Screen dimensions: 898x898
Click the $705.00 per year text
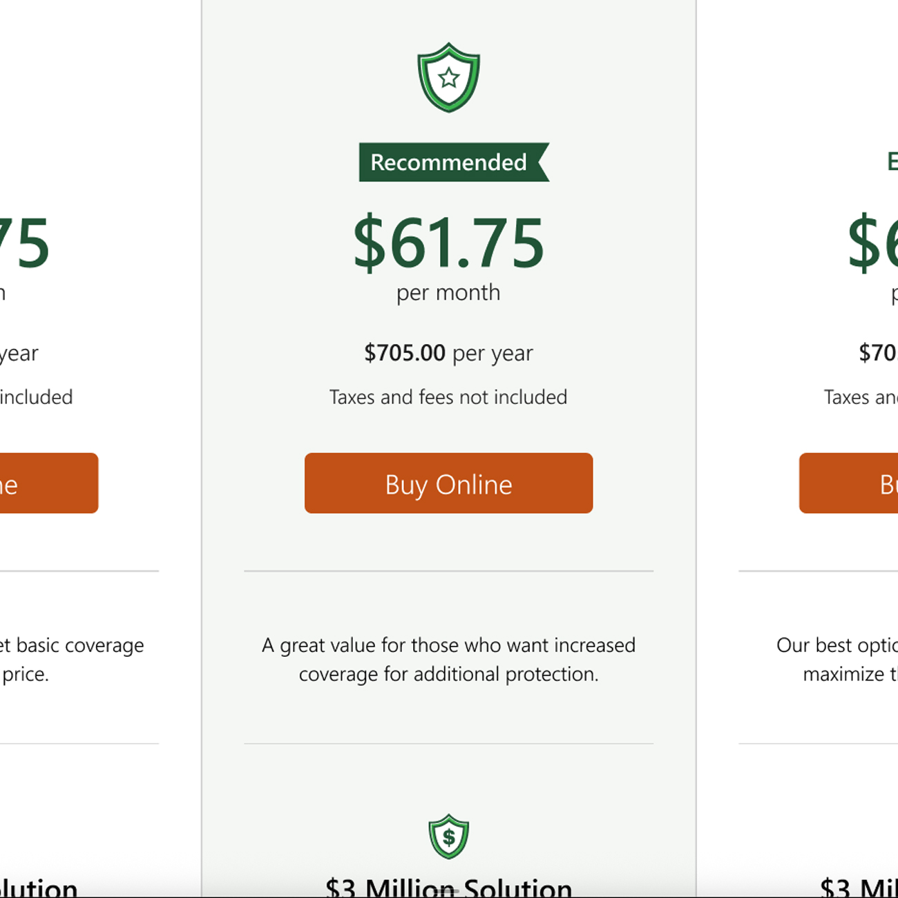pos(448,353)
